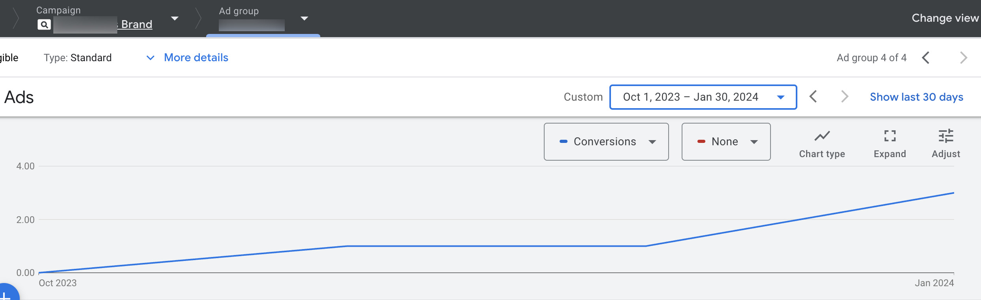Open the date range picker

(703, 97)
